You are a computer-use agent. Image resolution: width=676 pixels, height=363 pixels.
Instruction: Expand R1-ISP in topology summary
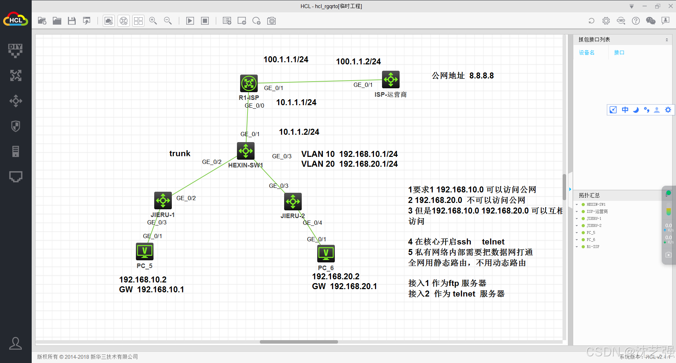point(577,247)
